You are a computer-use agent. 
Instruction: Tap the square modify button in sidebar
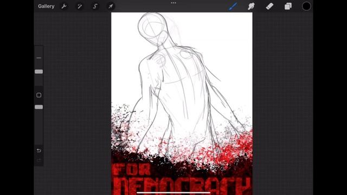click(38, 95)
